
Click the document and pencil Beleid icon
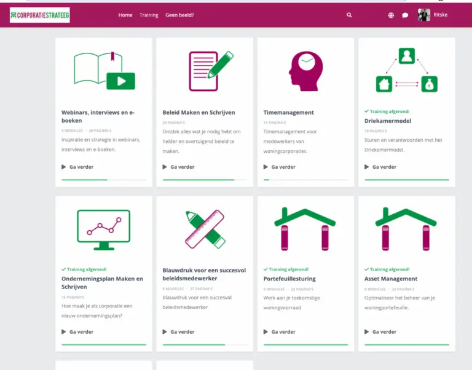[205, 71]
